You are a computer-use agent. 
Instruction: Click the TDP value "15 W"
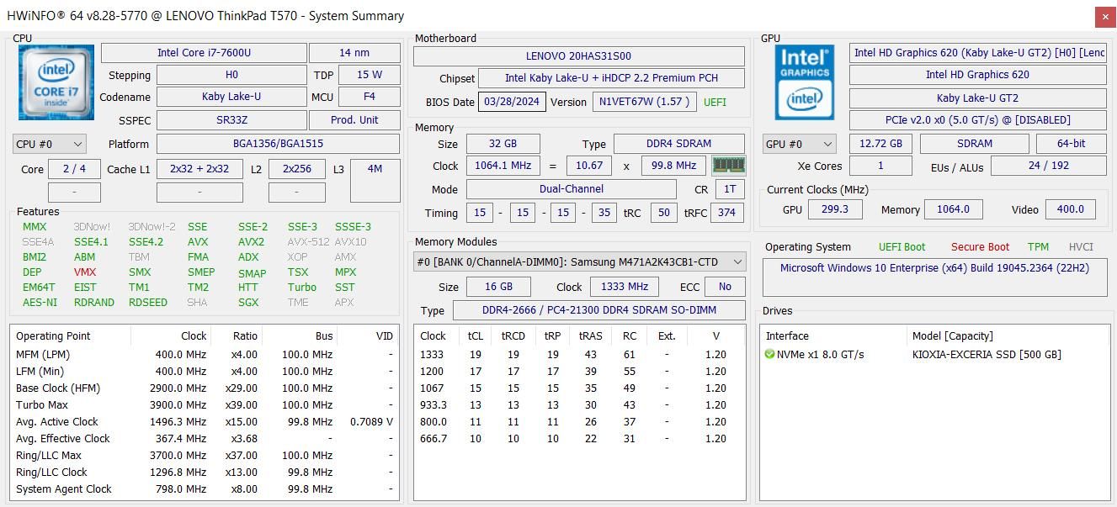(x=370, y=75)
